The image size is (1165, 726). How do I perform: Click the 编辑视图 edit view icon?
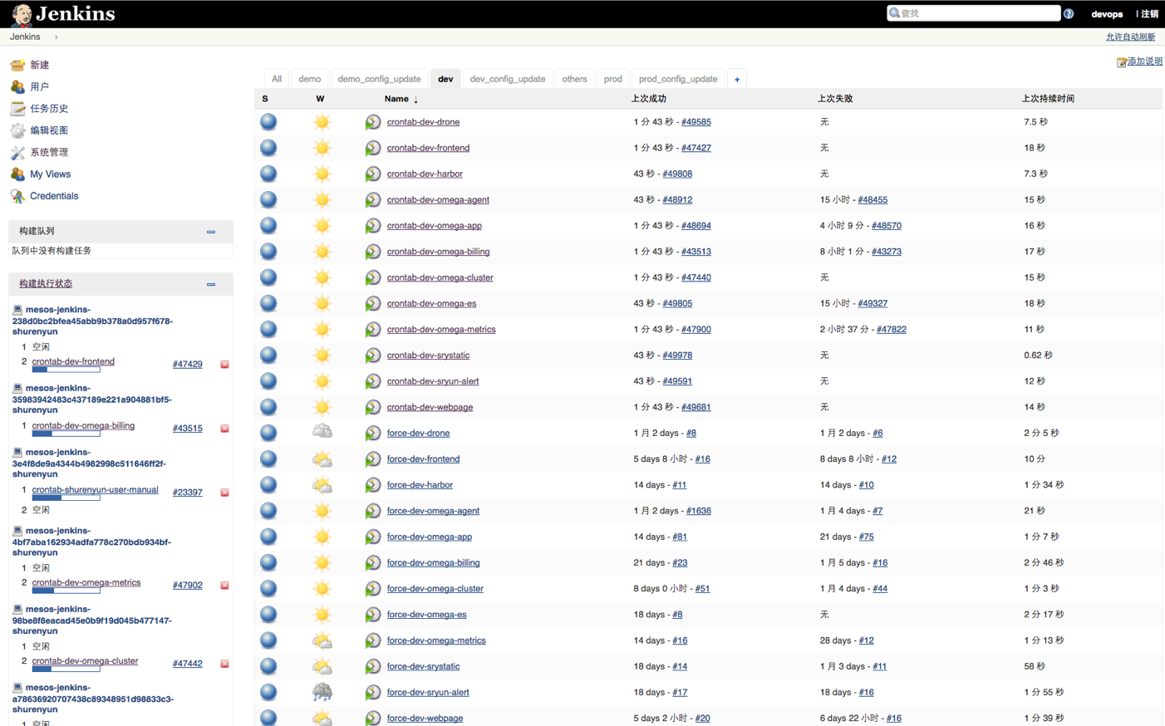17,130
